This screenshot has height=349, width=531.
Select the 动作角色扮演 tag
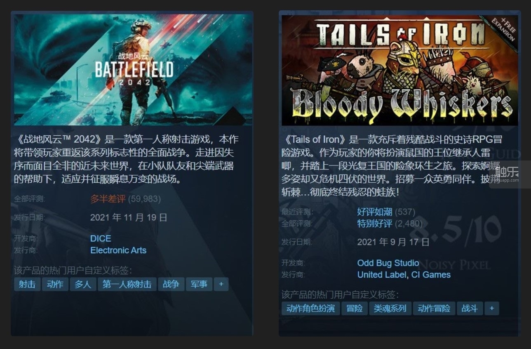tap(310, 309)
